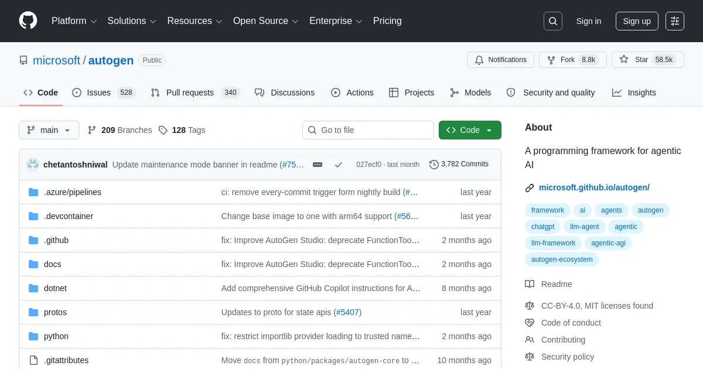Select the agentic-agi topic tag
This screenshot has height=369, width=703.
coord(608,243)
